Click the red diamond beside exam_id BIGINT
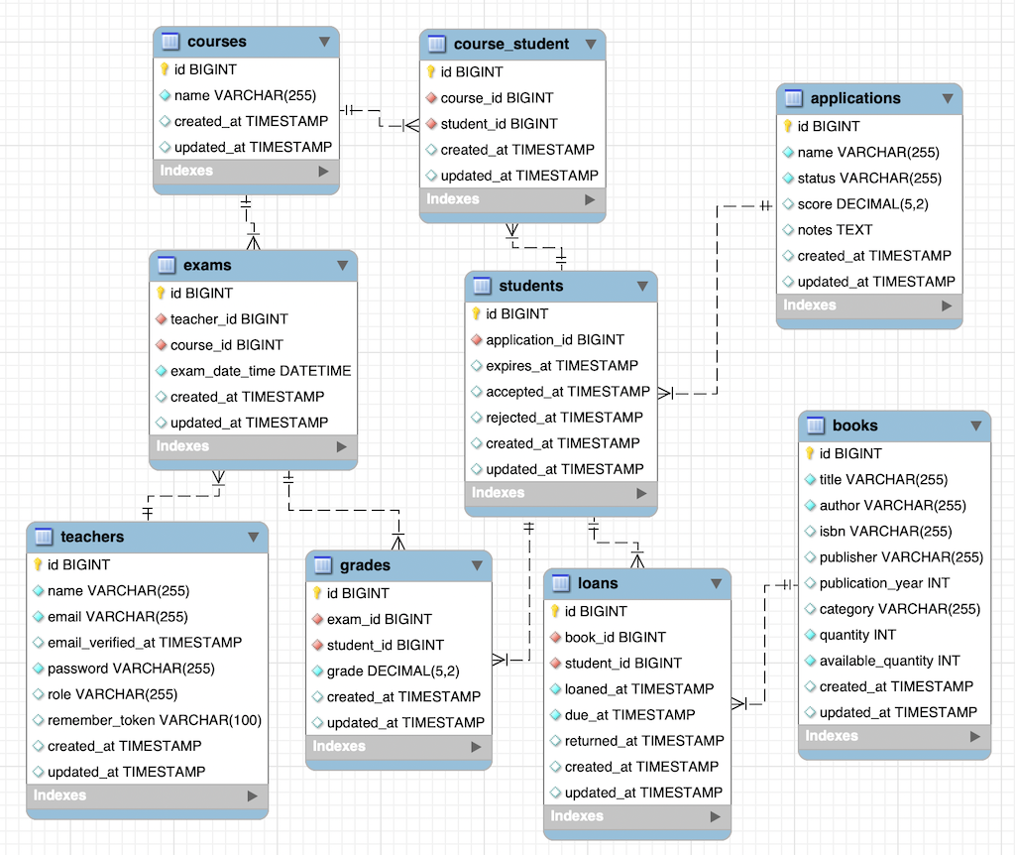Image resolution: width=1015 pixels, height=855 pixels. [318, 619]
